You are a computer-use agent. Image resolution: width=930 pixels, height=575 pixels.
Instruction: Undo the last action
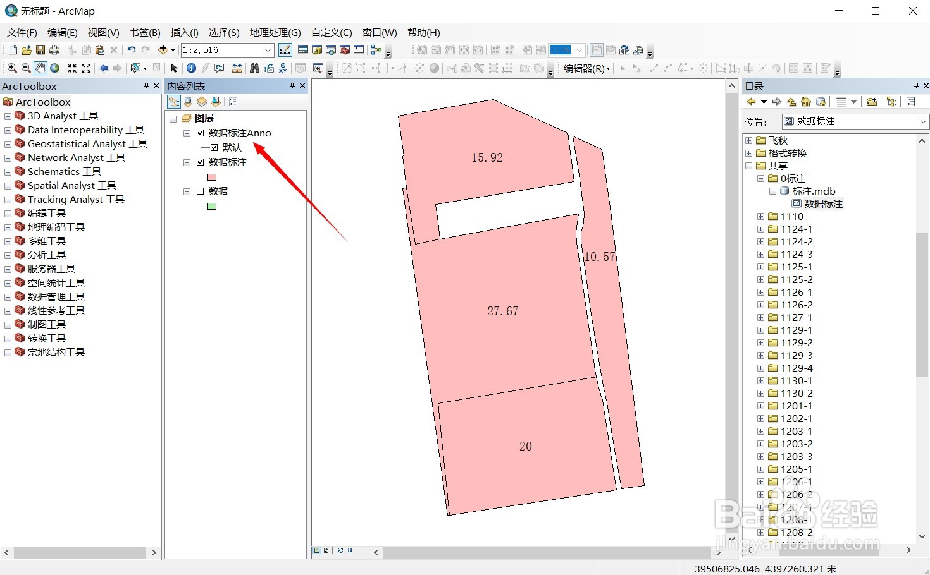(131, 50)
